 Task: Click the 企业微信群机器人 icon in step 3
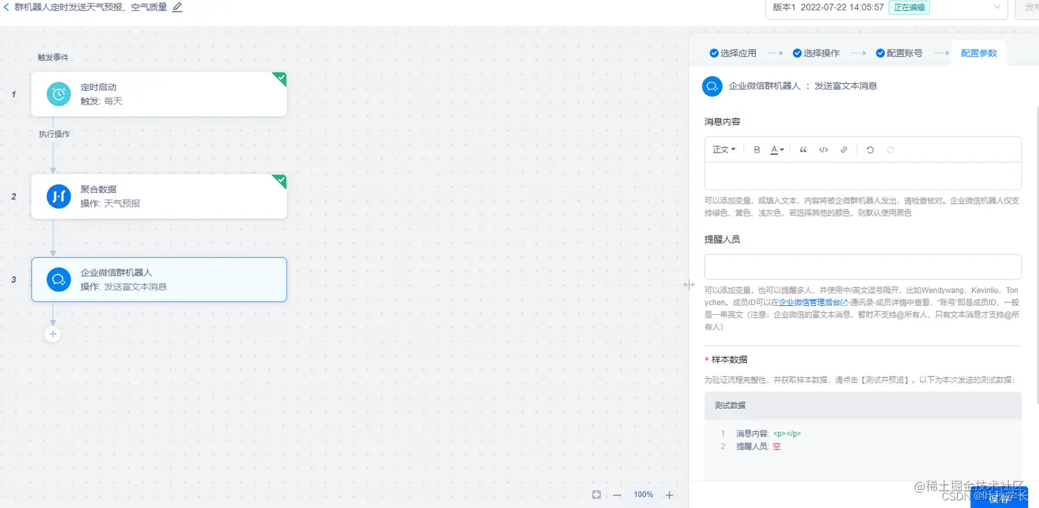(58, 279)
